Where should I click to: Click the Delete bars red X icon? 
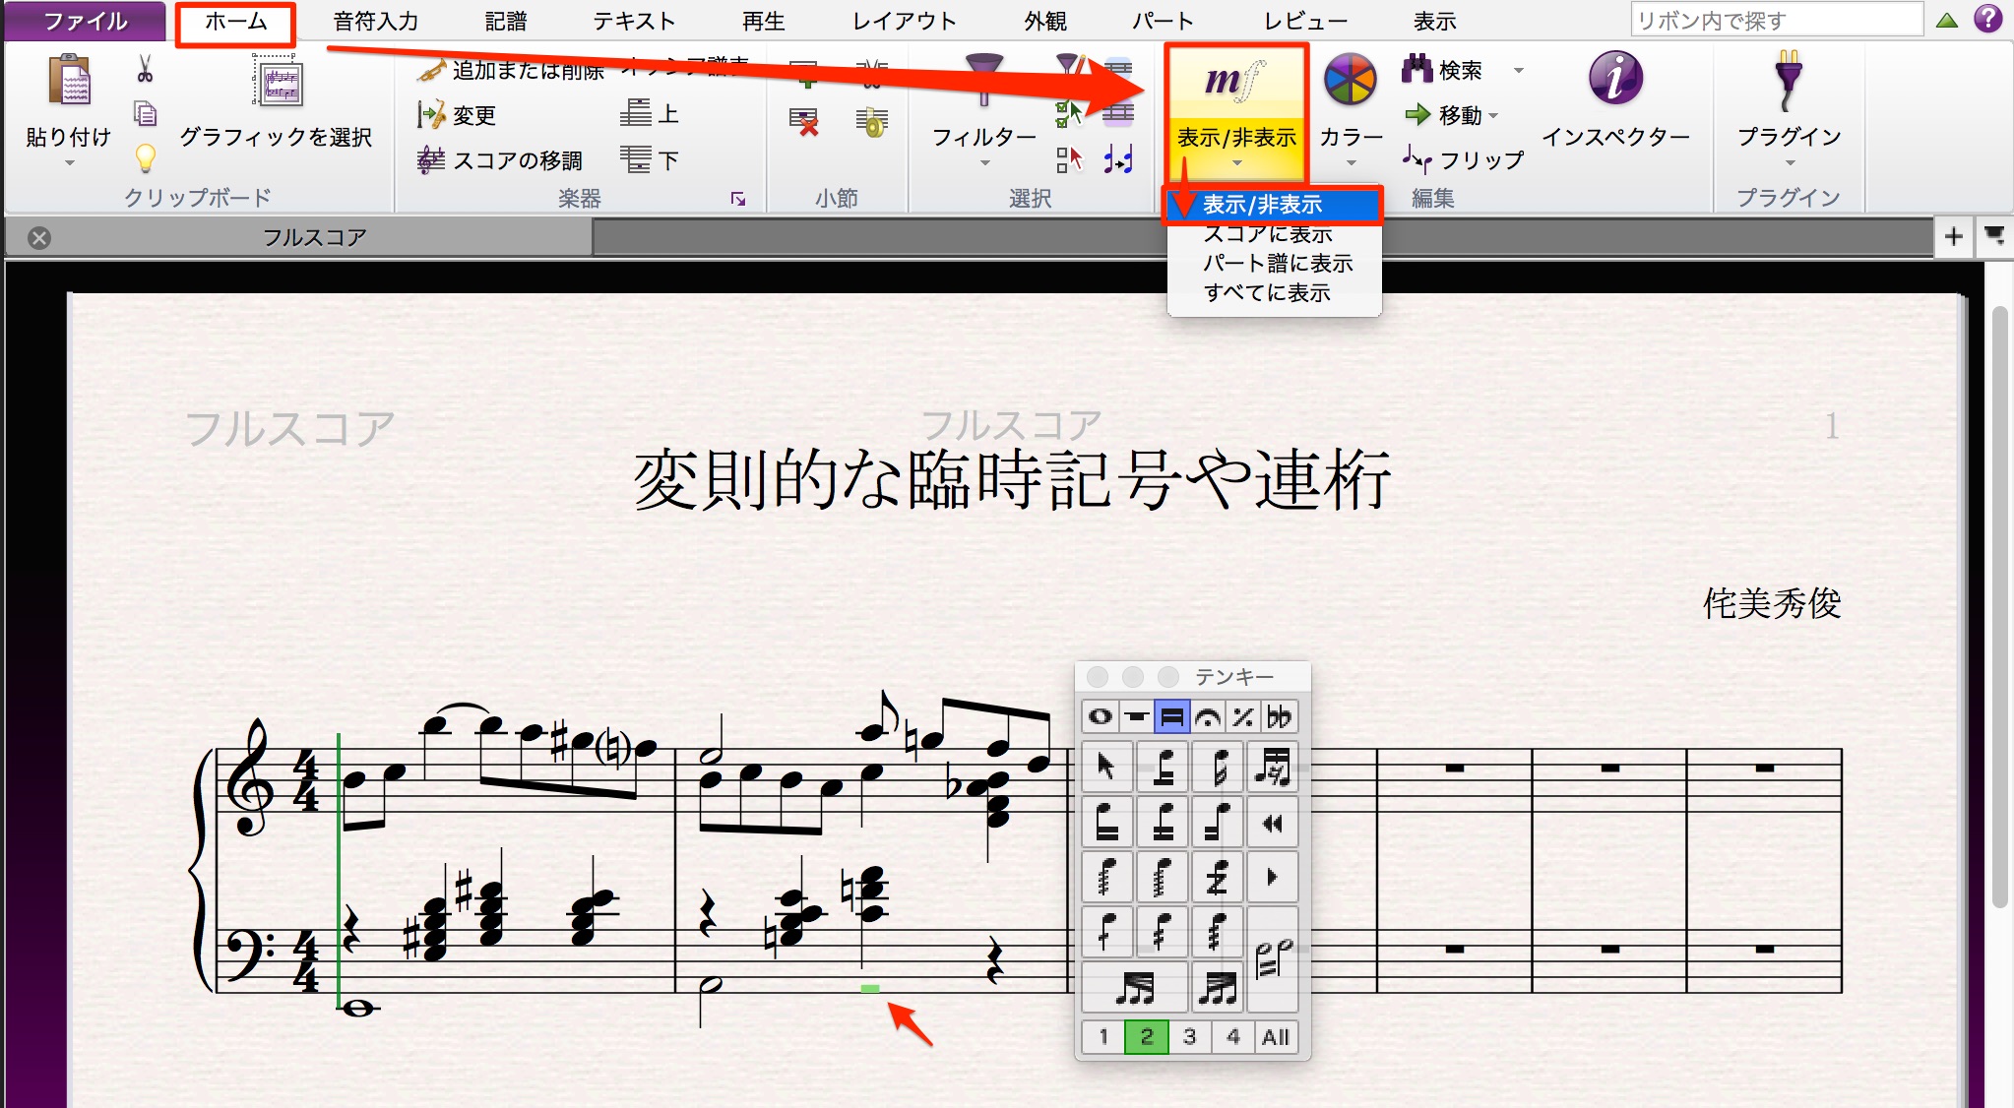pyautogui.click(x=804, y=122)
